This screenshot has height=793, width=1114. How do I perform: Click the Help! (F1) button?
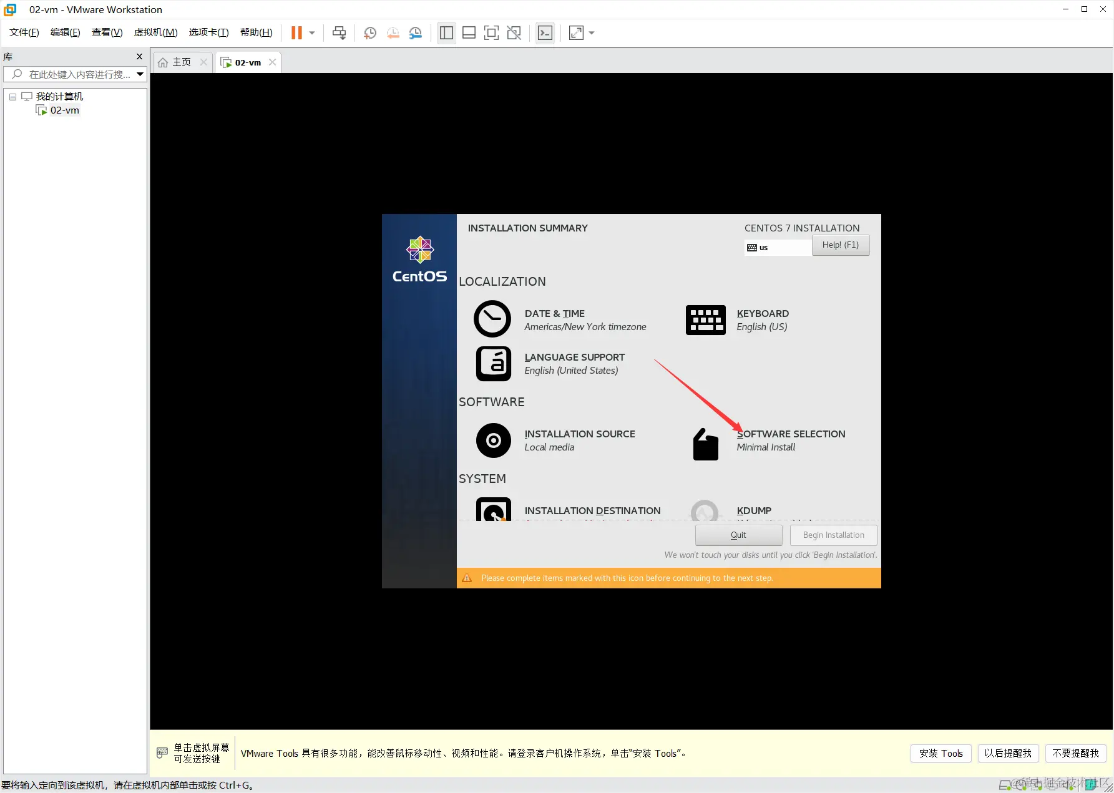click(x=841, y=245)
